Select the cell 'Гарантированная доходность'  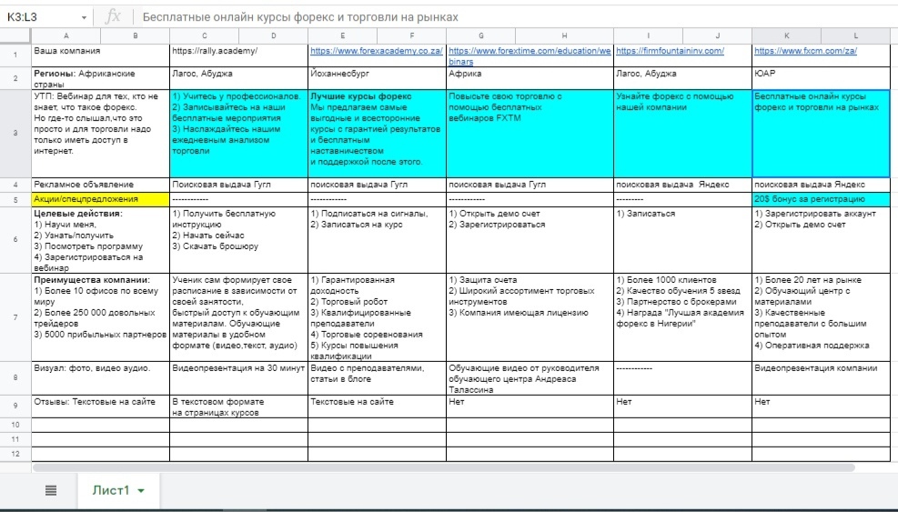click(x=377, y=317)
